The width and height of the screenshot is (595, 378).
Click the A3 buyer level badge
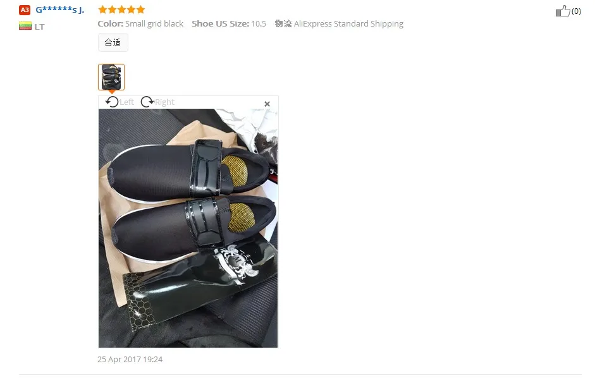click(x=25, y=10)
